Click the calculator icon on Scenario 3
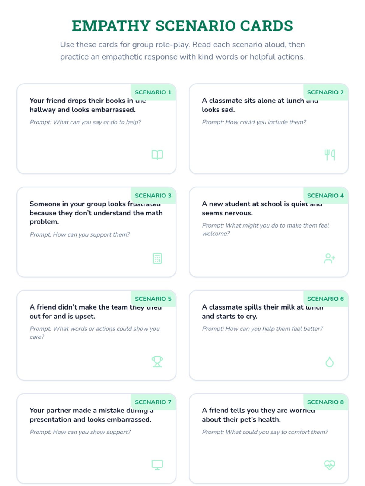This screenshot has height=486, width=365. 157,258
